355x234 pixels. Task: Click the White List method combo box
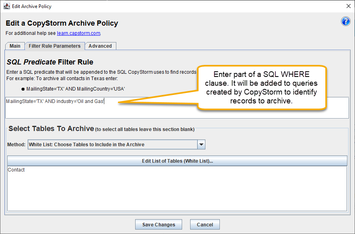[x=116, y=145]
